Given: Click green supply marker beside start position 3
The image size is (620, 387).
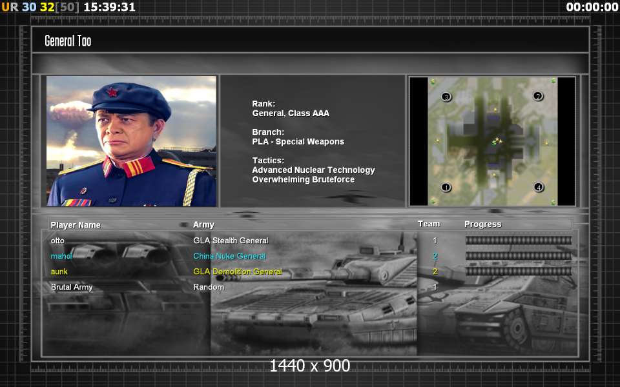Looking at the screenshot, I should point(433,82).
